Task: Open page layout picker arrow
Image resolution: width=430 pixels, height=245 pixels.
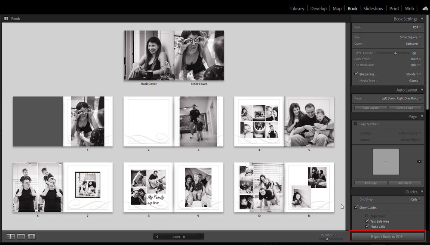Action: point(419,162)
